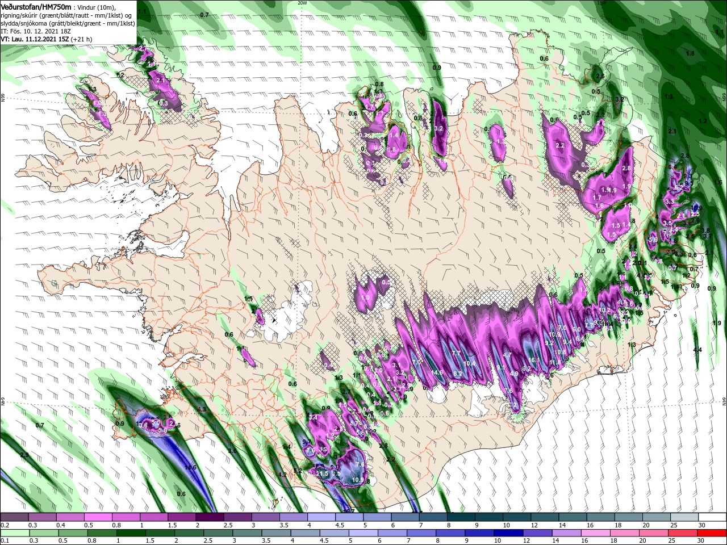Screen dimensions: 727x545
Task: Click the 0.5 pink swatch in snow legend row
Action: [x=98, y=517]
